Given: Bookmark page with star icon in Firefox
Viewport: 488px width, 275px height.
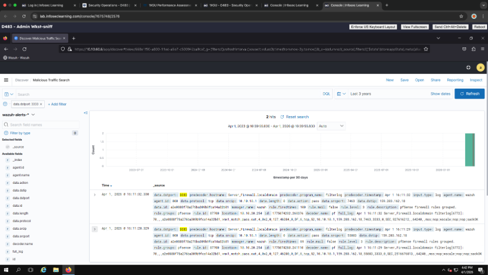Looking at the screenshot, I should pyautogui.click(x=426, y=49).
